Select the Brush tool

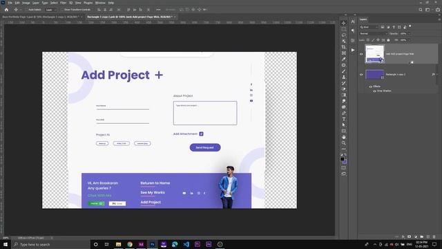343,71
